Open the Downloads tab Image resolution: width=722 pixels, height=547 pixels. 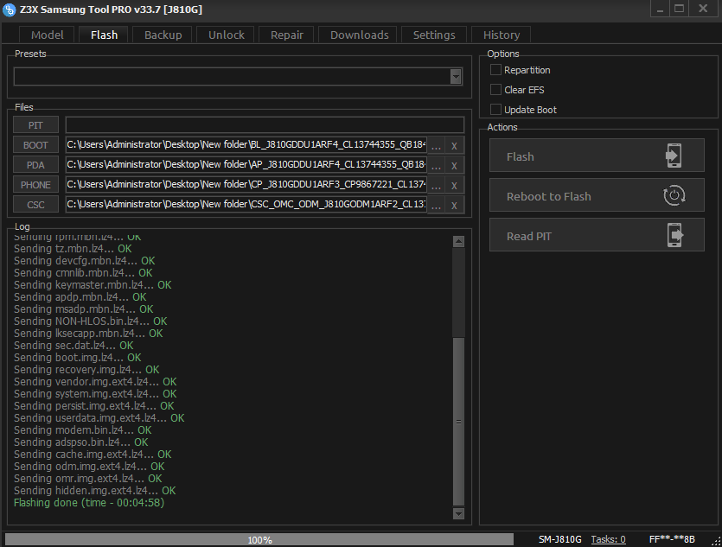tap(359, 35)
